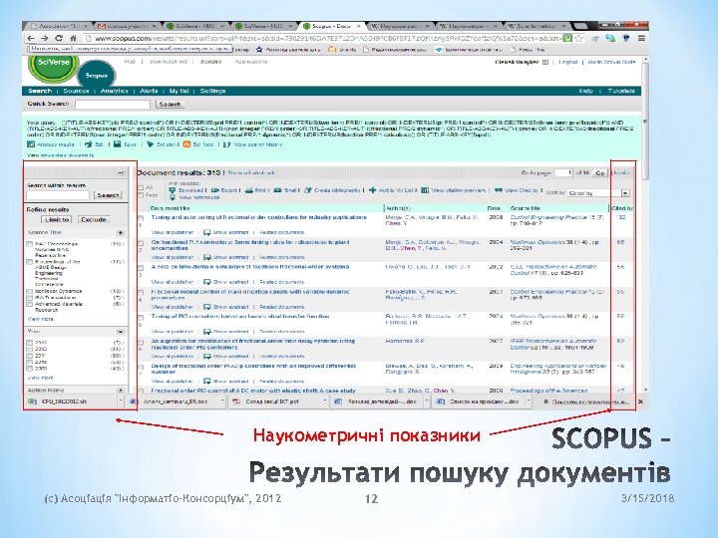The image size is (718, 538).
Task: Click the Add to My List plus icon
Action: coord(372,190)
